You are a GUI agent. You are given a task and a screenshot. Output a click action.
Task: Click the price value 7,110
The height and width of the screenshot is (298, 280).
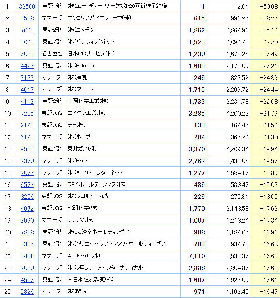point(197,256)
